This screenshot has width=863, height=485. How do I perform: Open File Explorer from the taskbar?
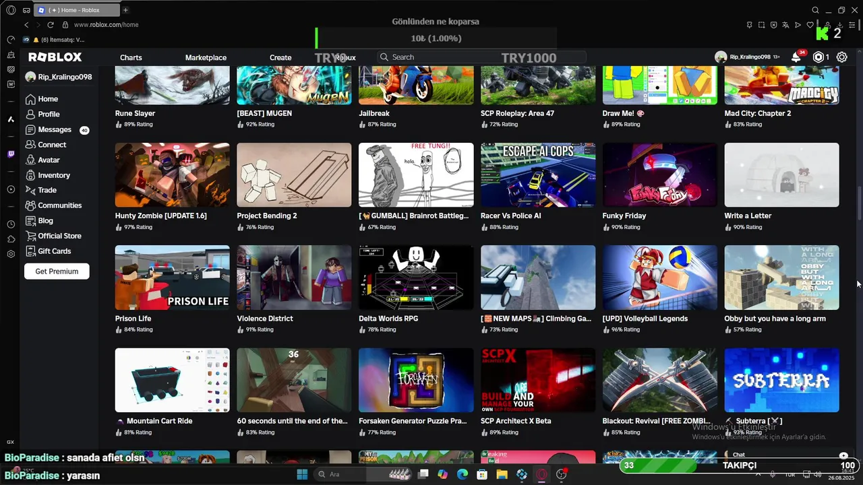click(502, 474)
